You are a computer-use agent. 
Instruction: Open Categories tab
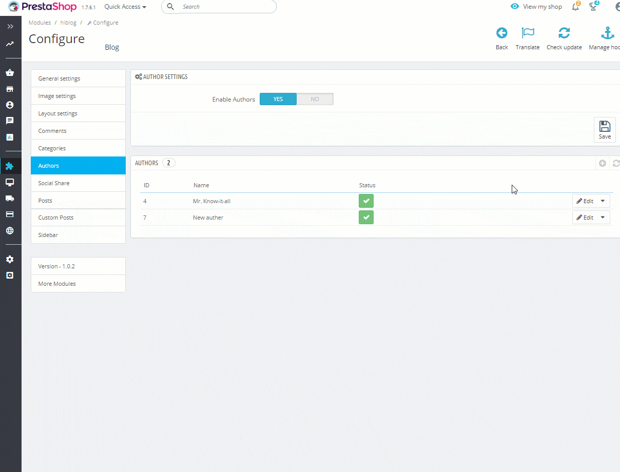point(78,148)
